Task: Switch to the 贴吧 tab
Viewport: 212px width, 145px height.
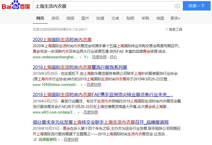Action: [x=130, y=18]
